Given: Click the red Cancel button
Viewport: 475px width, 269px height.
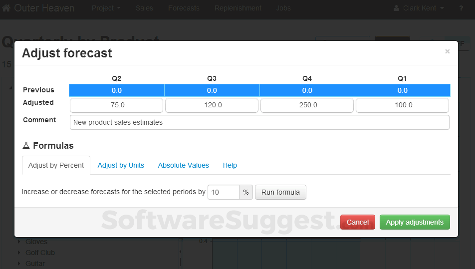Looking at the screenshot, I should click(x=357, y=222).
